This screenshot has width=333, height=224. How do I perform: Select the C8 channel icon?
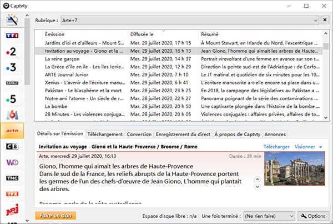tap(12, 146)
